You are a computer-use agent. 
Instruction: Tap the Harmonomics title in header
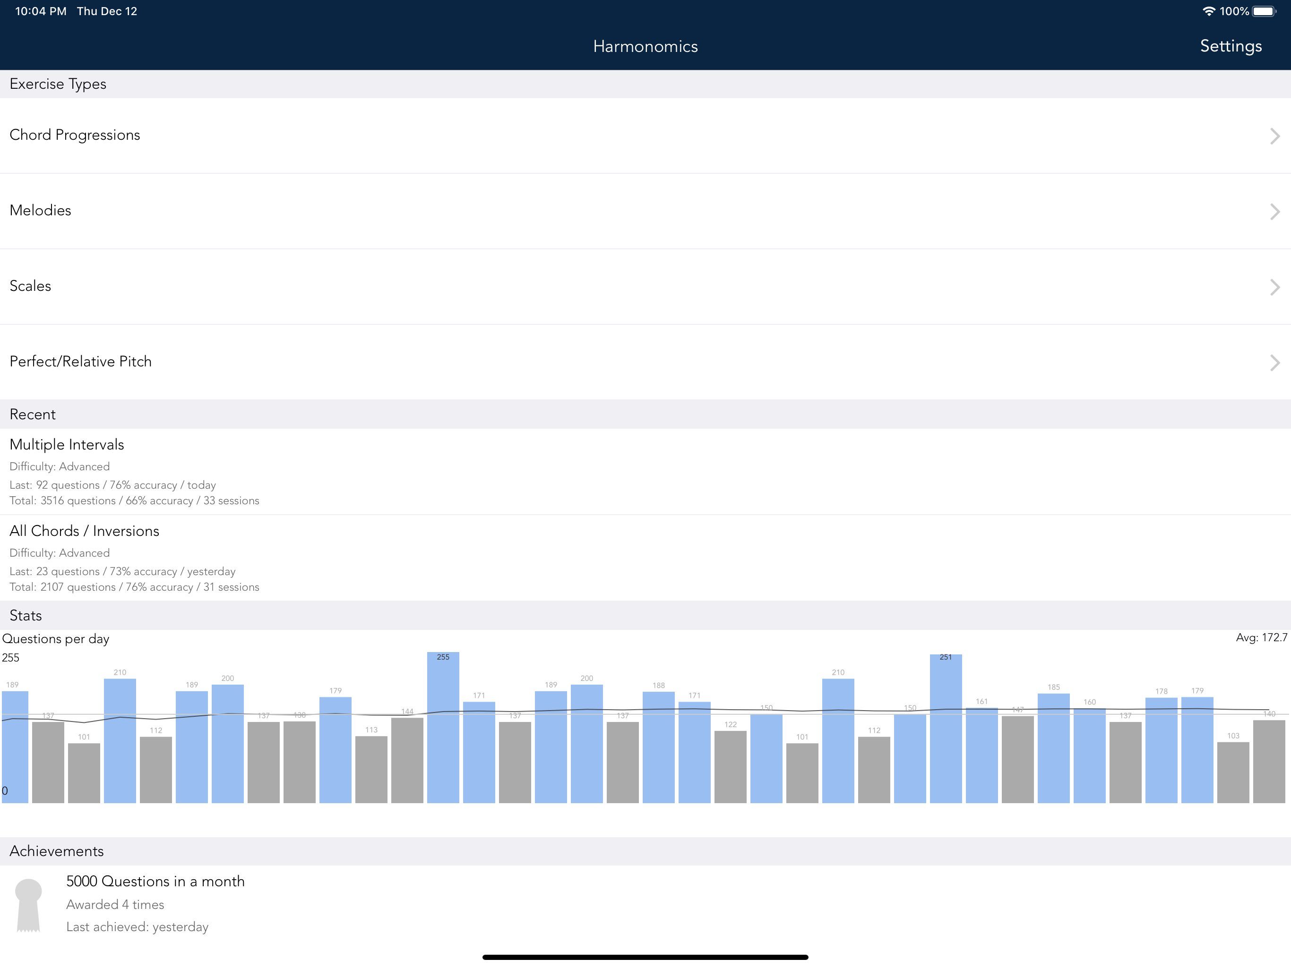645,47
